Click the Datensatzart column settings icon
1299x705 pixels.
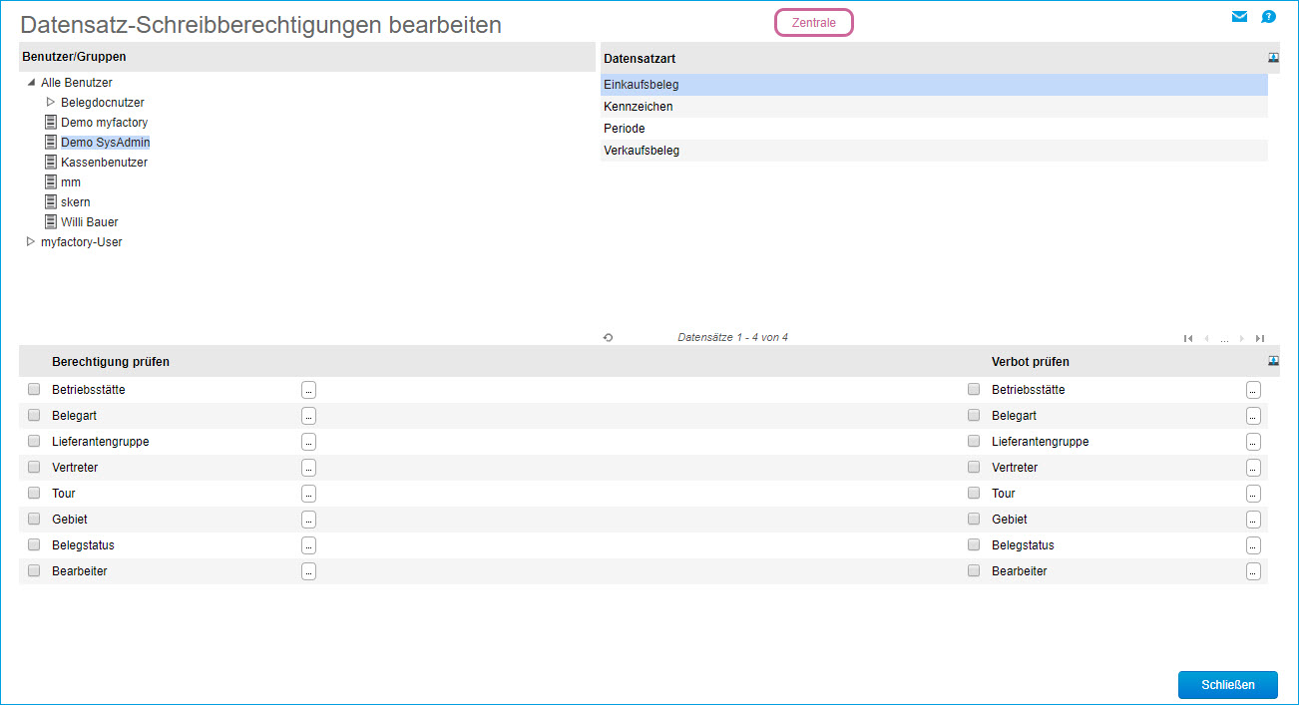point(1273,58)
